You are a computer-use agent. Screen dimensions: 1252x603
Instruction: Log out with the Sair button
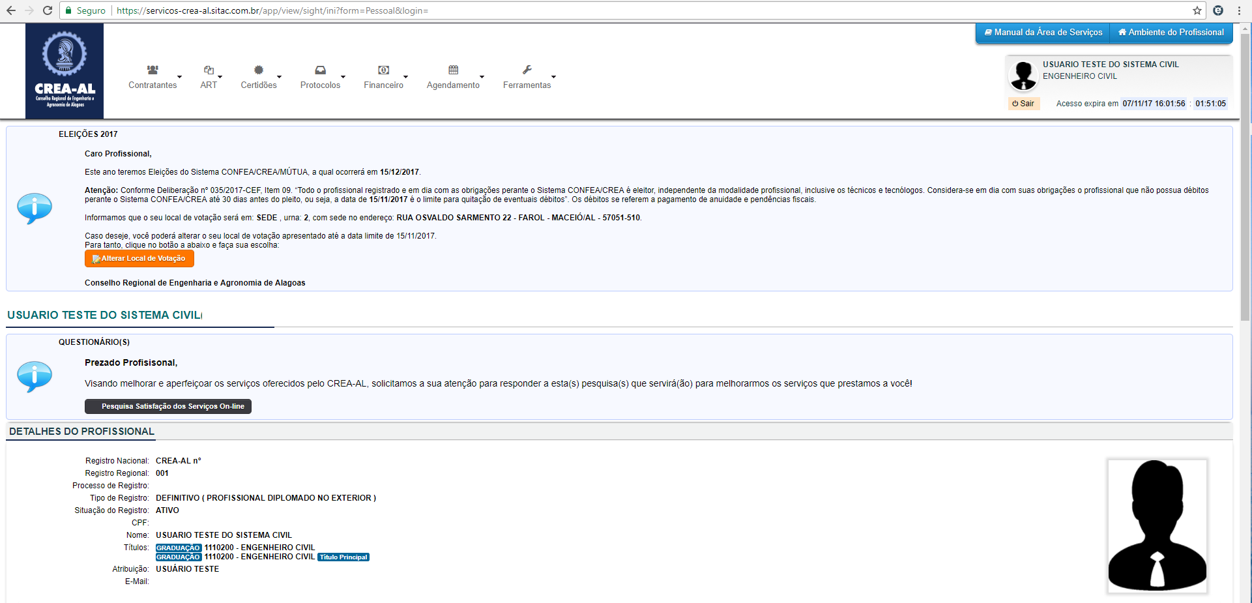1023,104
